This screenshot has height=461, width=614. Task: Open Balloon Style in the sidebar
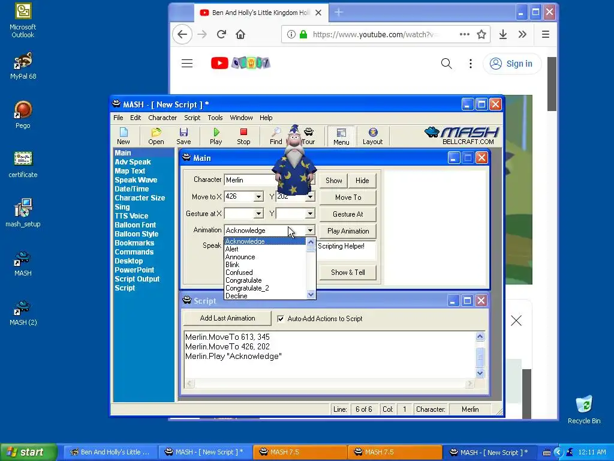click(x=137, y=234)
